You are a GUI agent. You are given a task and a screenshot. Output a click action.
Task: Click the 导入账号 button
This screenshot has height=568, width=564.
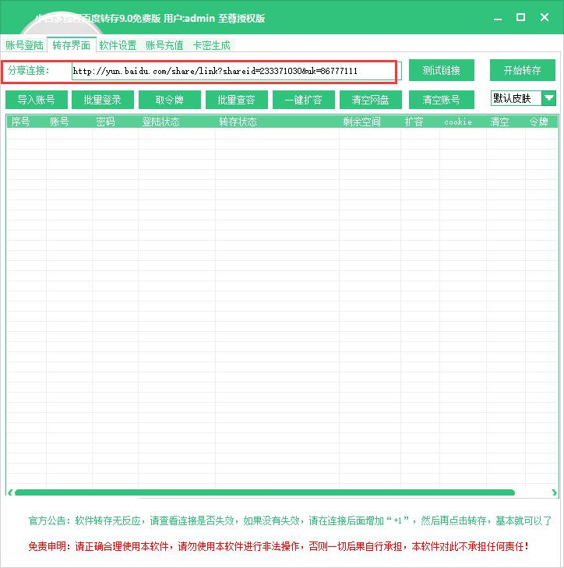coord(36,100)
